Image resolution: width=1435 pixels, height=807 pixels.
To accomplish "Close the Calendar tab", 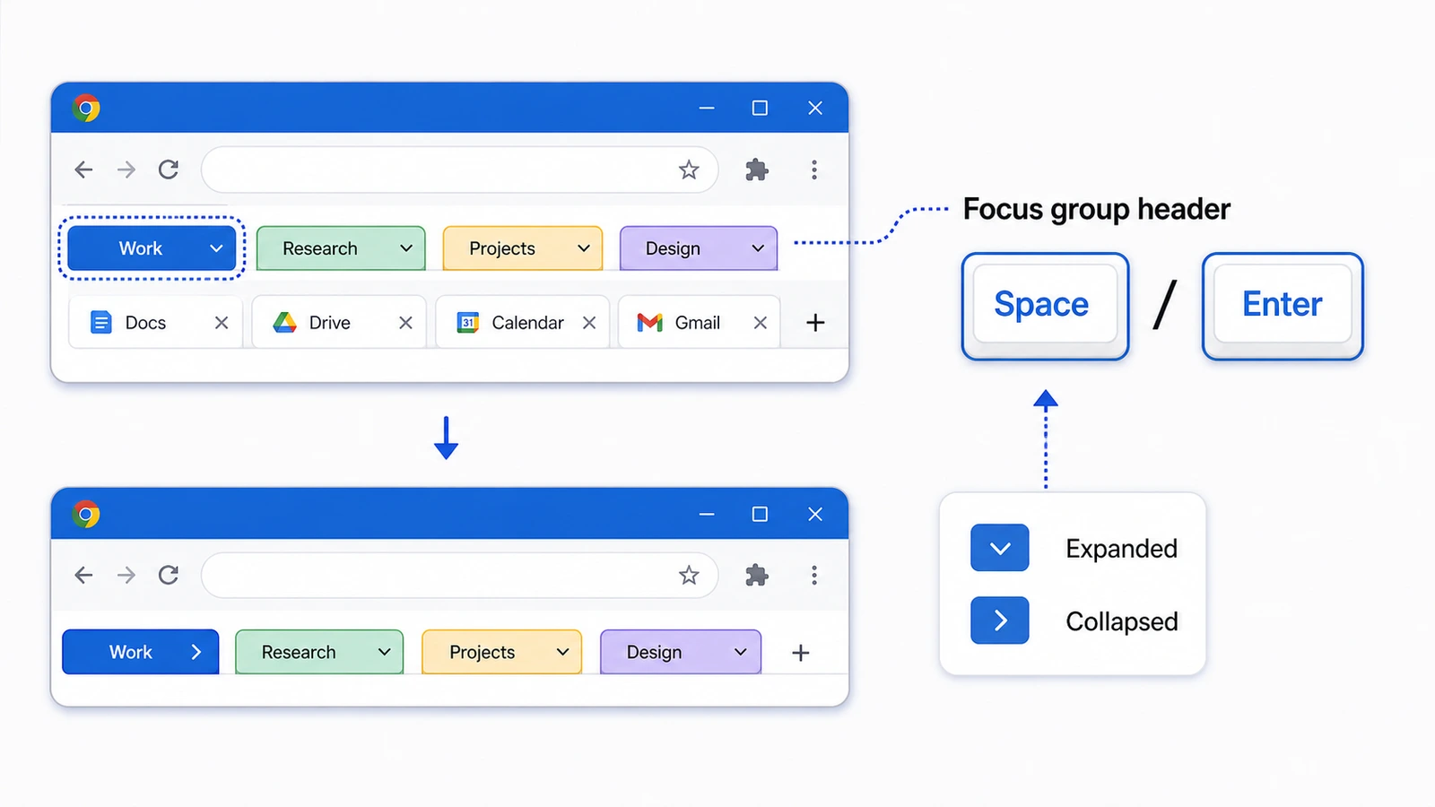I will (589, 323).
